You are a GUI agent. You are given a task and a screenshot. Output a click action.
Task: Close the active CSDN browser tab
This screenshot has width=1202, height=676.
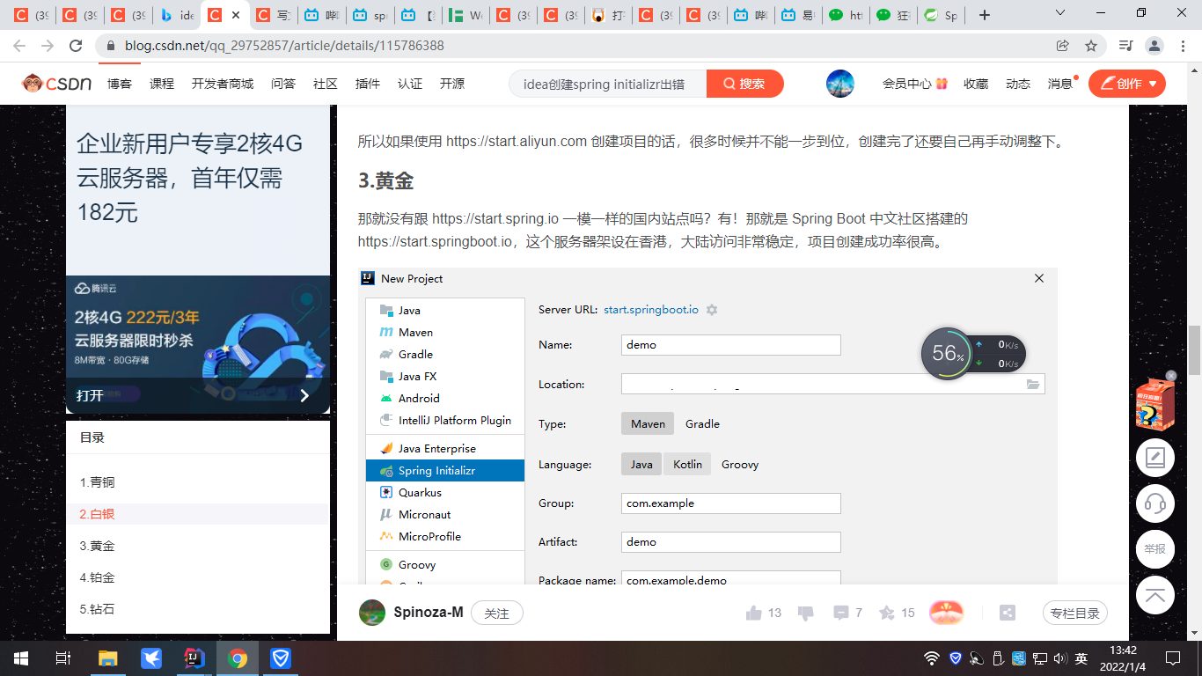coord(236,15)
